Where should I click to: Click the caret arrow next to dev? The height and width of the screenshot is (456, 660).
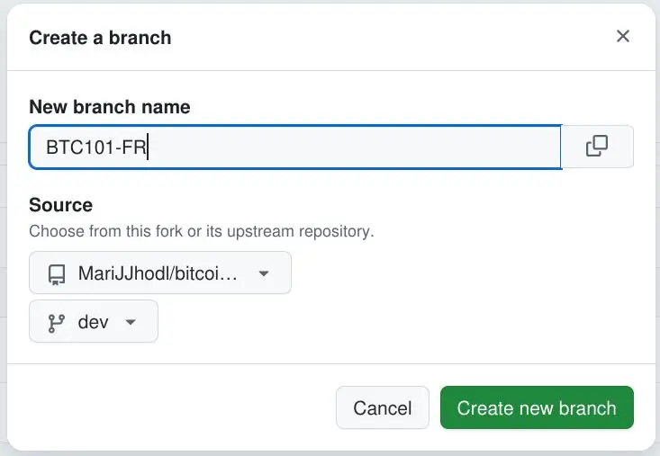point(131,323)
